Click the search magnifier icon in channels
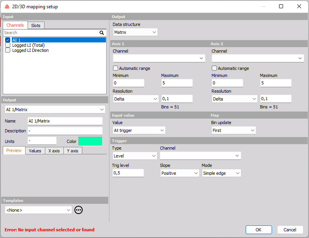The width and height of the screenshot is (309, 238). [x=102, y=33]
